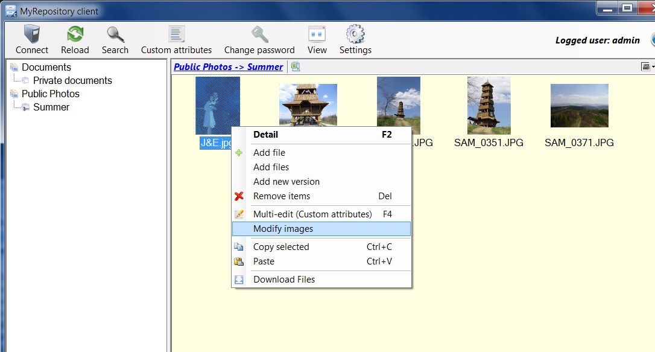
Task: Click the Excel export icon beside the breadcrumb
Action: [x=295, y=66]
